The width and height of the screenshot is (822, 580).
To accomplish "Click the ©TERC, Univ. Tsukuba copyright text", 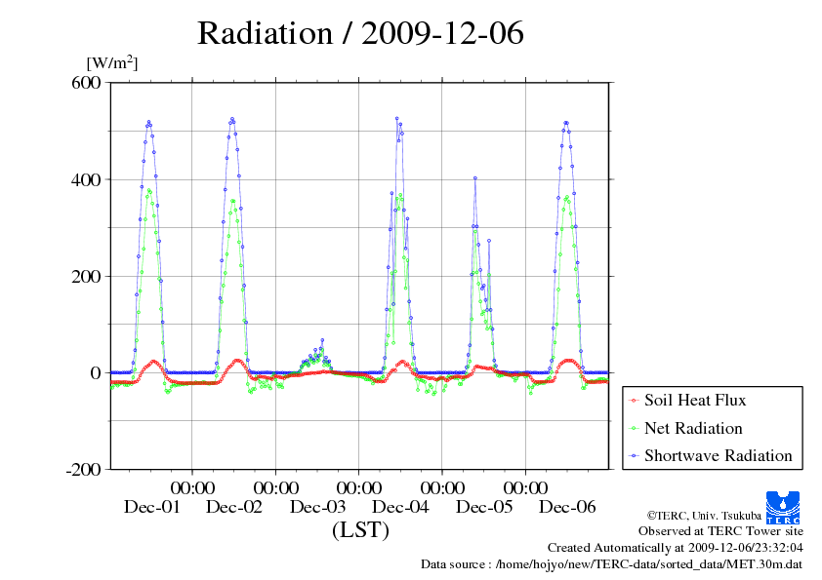I will click(x=703, y=515).
